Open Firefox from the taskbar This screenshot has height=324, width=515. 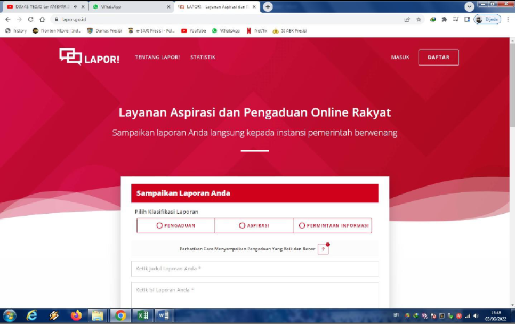coord(76,315)
